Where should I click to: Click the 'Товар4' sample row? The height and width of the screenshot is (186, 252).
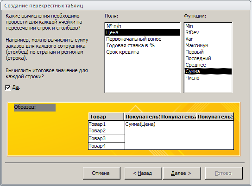click(x=107, y=146)
